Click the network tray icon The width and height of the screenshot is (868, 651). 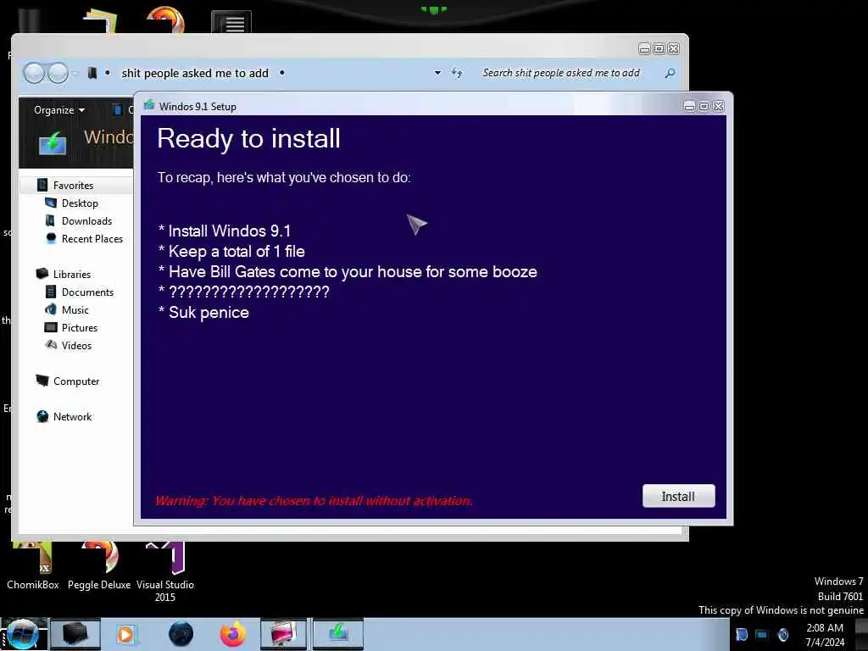tap(762, 634)
